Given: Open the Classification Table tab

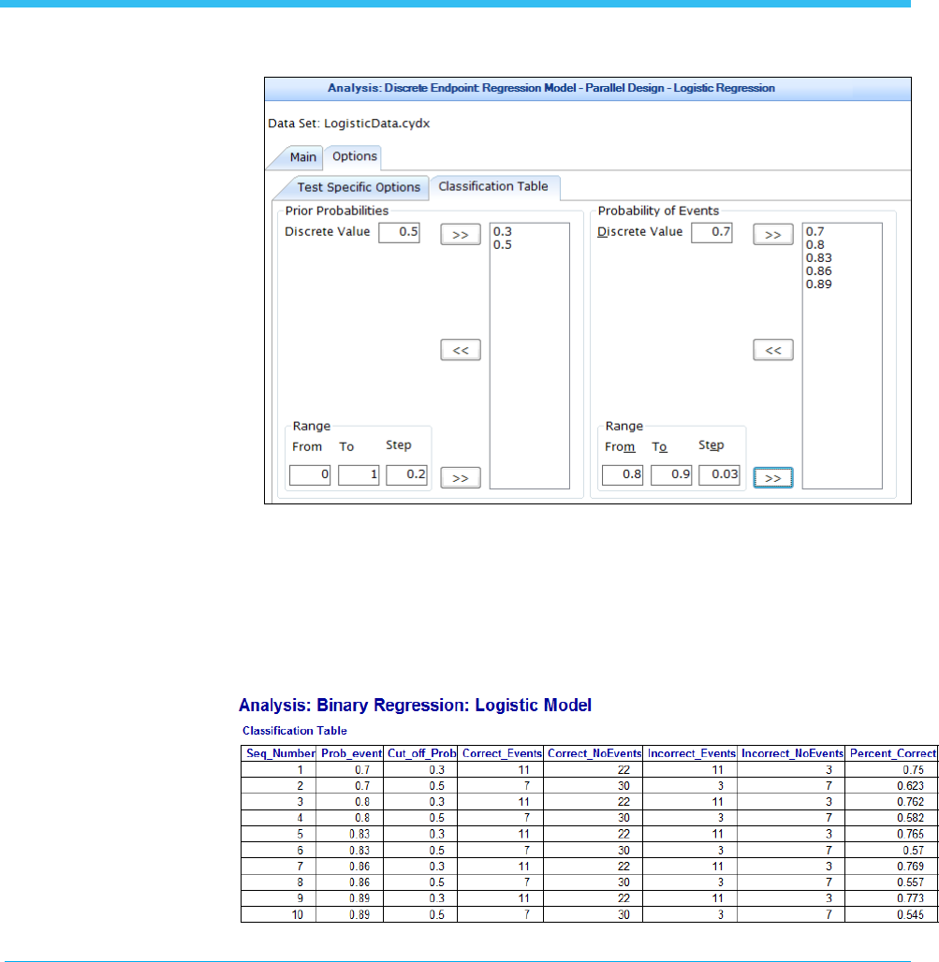Looking at the screenshot, I should point(492,186).
